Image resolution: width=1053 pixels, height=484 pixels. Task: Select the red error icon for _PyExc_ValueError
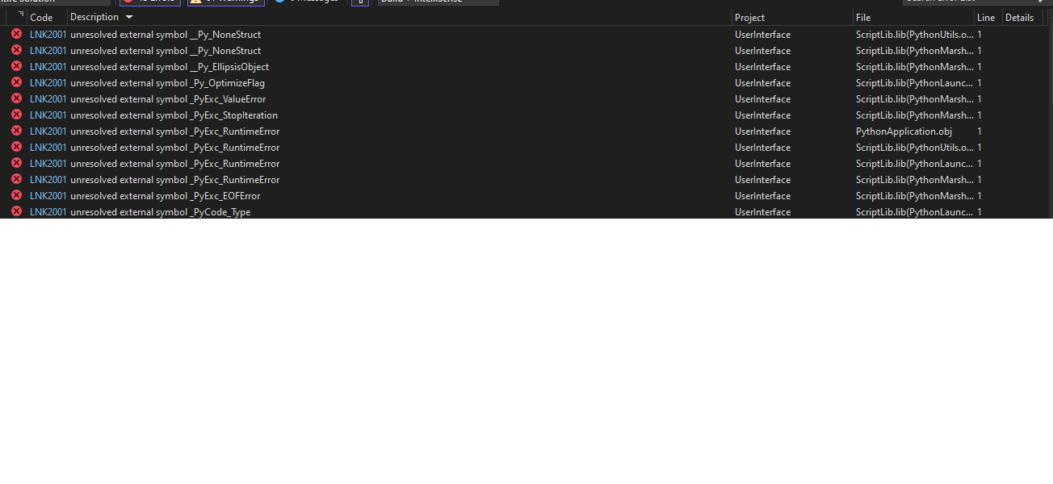pyautogui.click(x=16, y=98)
